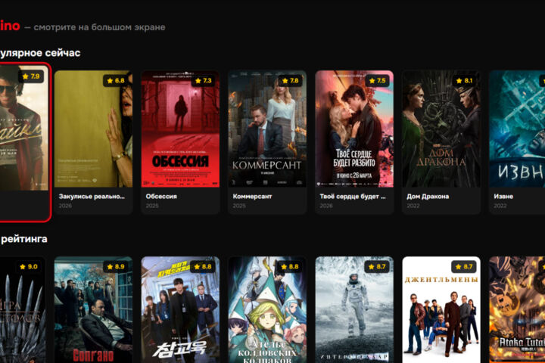This screenshot has height=363, width=545.
Task: Click the 'Коммерсант' title below poster
Action: point(252,197)
